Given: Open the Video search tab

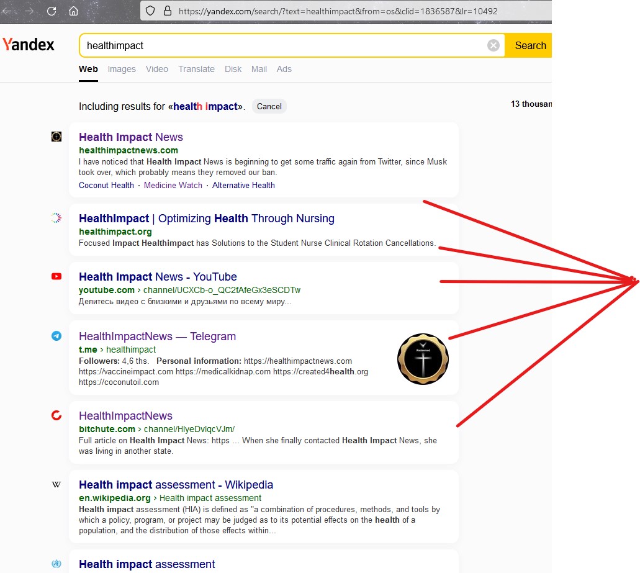Looking at the screenshot, I should pyautogui.click(x=157, y=69).
